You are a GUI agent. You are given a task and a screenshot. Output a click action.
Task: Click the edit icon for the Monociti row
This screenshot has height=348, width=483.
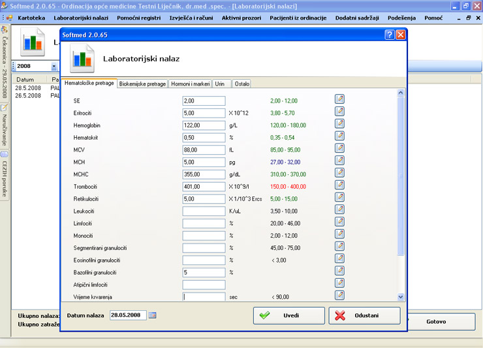point(339,234)
